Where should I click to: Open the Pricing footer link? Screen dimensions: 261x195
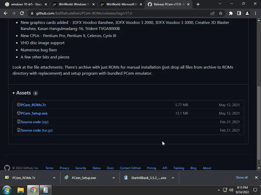(x=152, y=168)
